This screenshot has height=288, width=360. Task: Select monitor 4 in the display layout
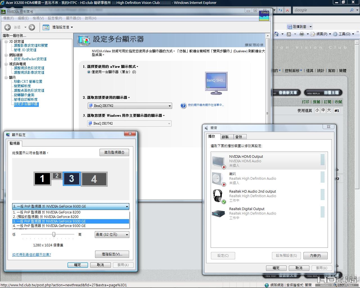coord(94,179)
